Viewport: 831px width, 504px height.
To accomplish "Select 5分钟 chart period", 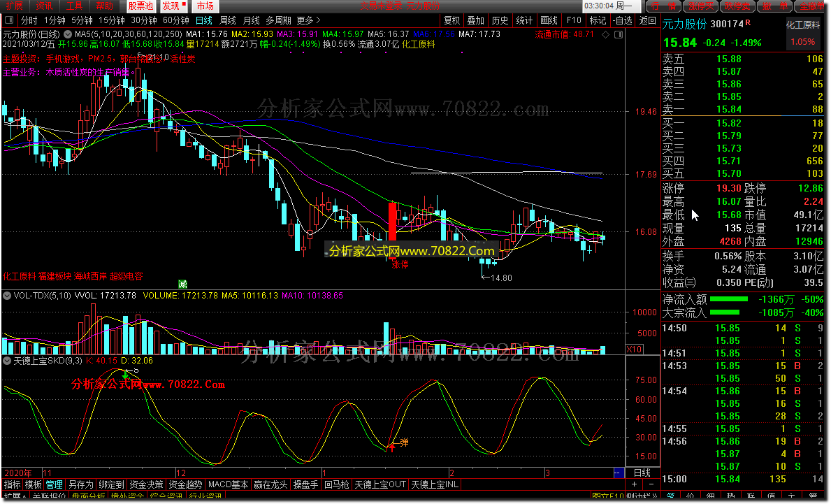I will coord(82,20).
